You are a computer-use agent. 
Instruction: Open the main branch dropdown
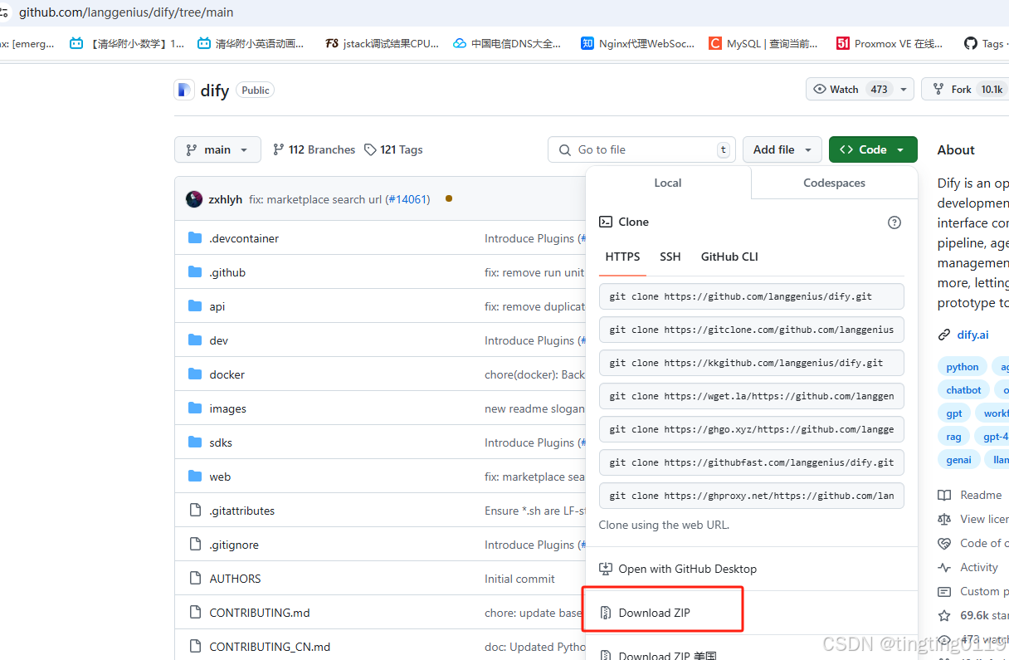click(x=217, y=149)
